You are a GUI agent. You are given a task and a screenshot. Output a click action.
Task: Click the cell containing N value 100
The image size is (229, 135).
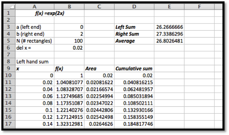(x=69, y=41)
